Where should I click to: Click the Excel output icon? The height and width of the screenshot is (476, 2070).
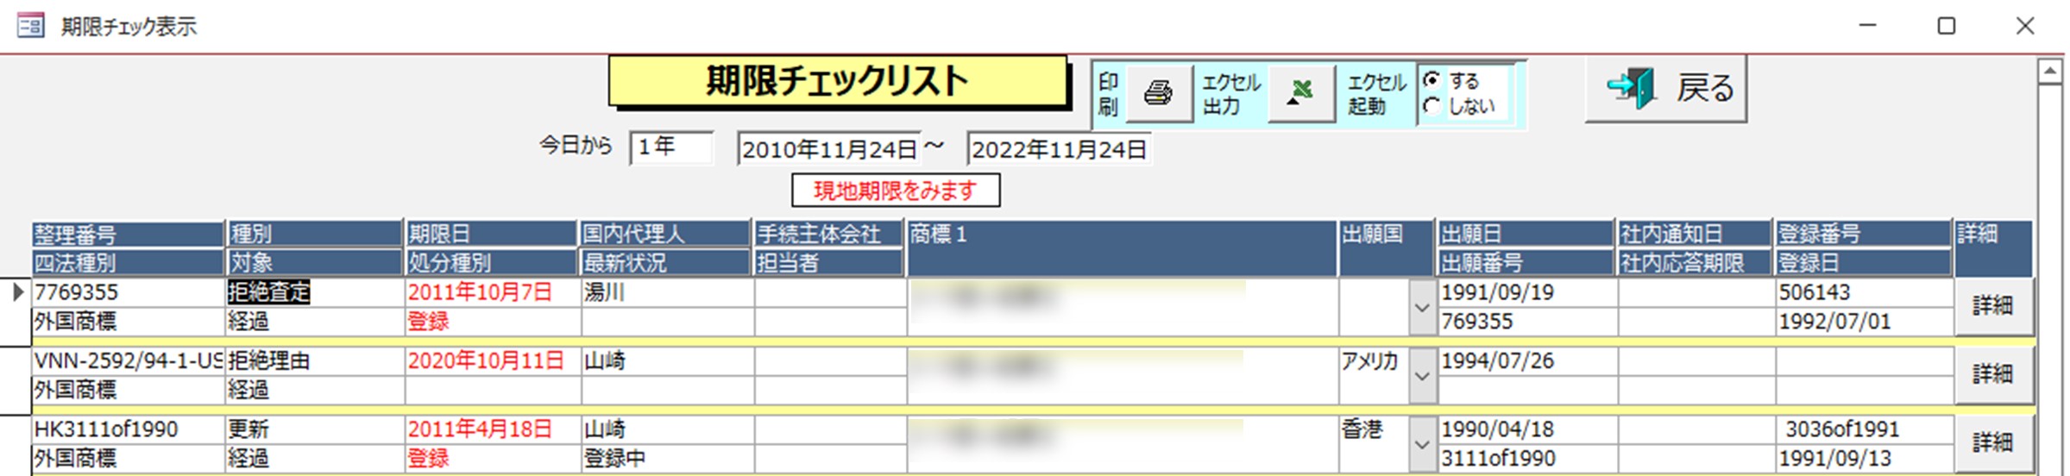(x=1301, y=93)
